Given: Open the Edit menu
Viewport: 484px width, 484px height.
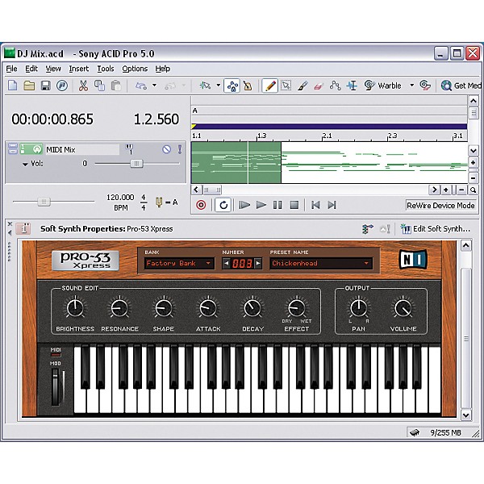Looking at the screenshot, I should pyautogui.click(x=31, y=69).
